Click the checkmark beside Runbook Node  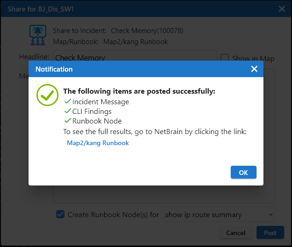tap(67, 121)
